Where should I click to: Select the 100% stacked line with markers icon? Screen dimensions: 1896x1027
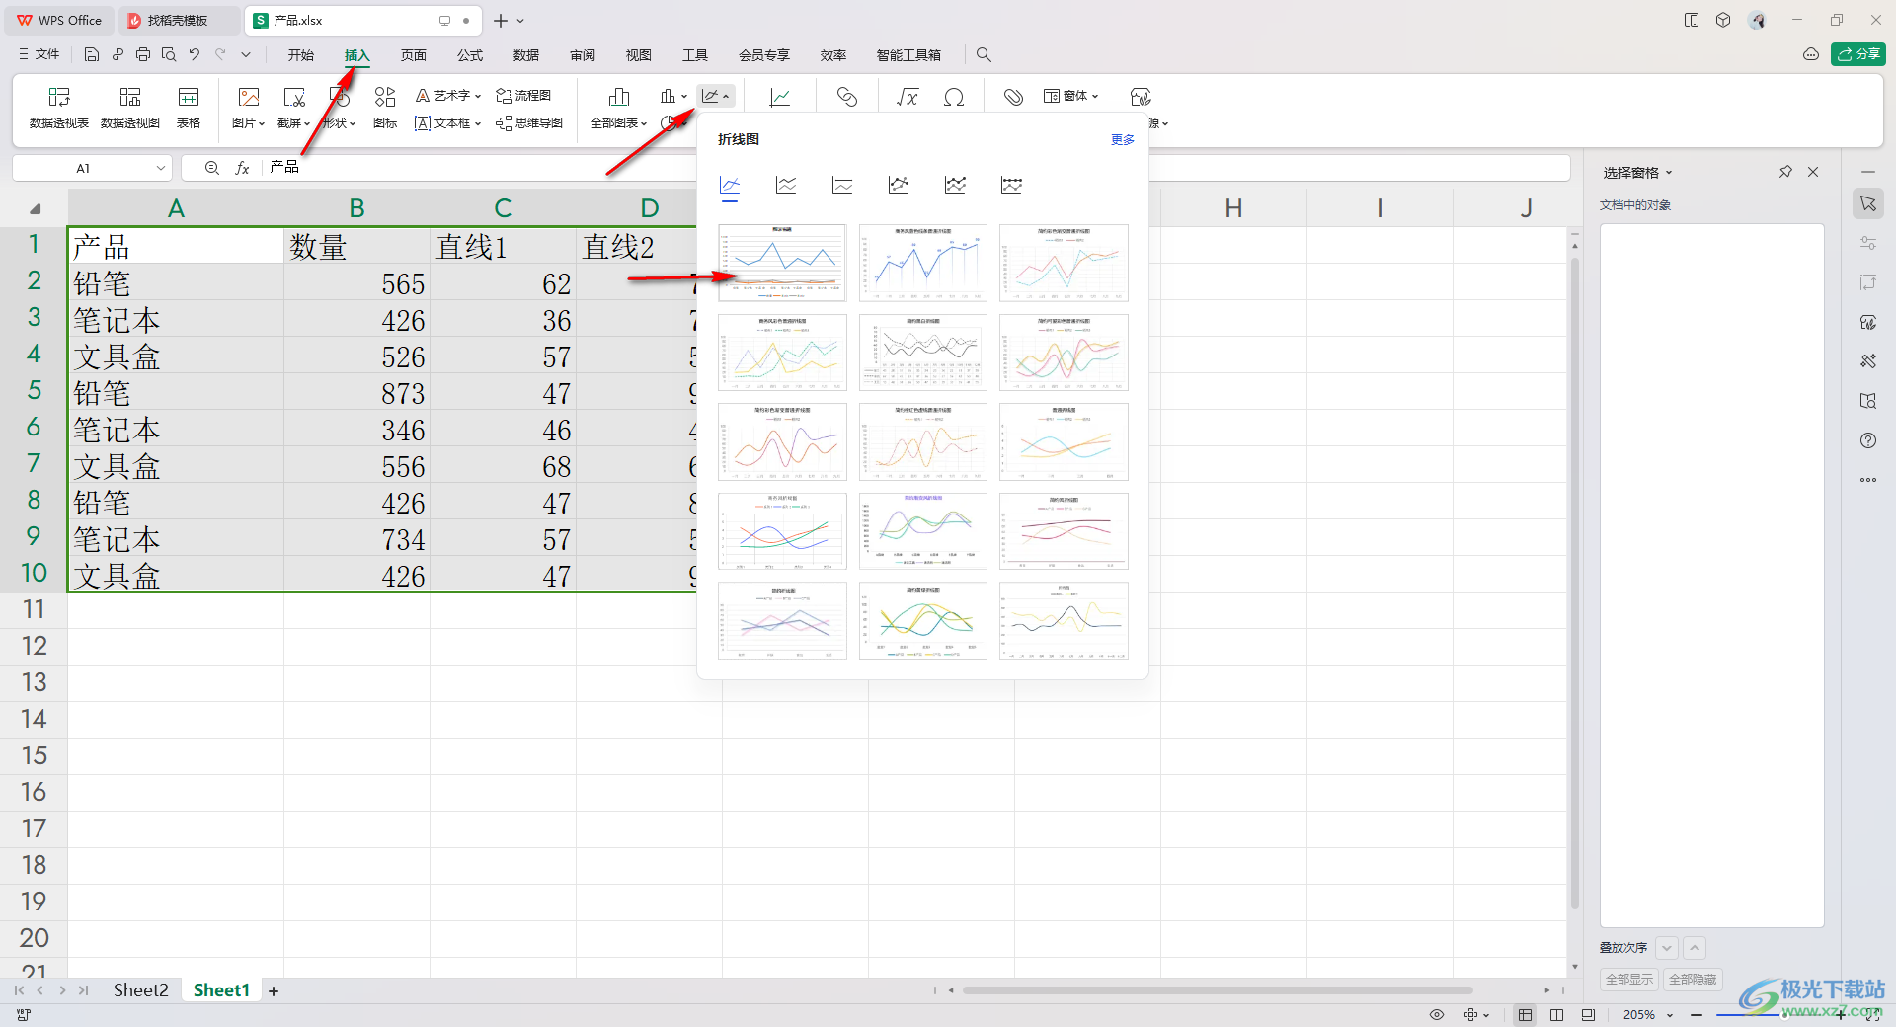tap(1011, 185)
